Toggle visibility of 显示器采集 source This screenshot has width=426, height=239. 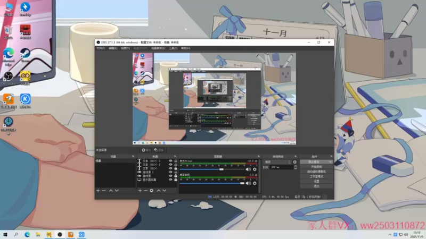point(170,180)
